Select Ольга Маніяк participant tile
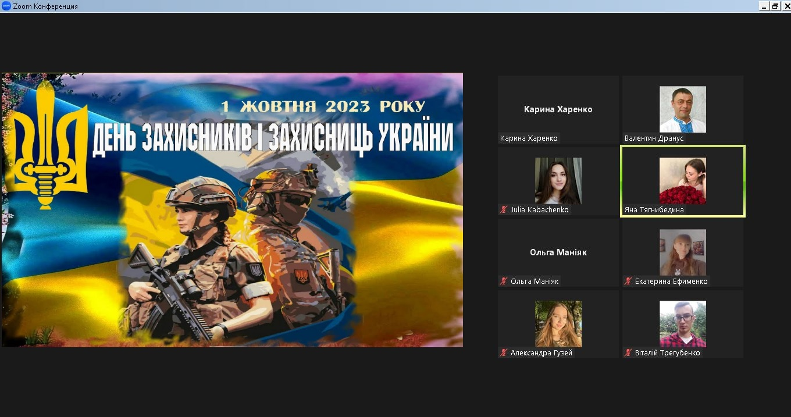Viewport: 791px width, 417px height. coord(558,252)
